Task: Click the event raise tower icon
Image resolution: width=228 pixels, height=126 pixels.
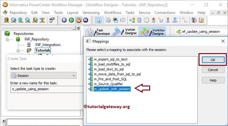Action: 168,20
